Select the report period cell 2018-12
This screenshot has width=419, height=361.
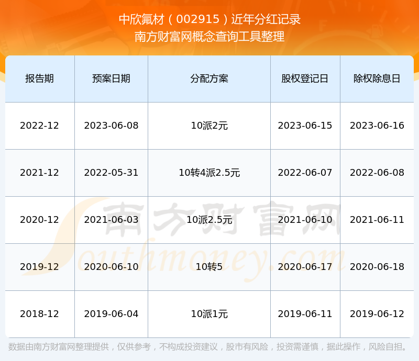click(x=40, y=314)
